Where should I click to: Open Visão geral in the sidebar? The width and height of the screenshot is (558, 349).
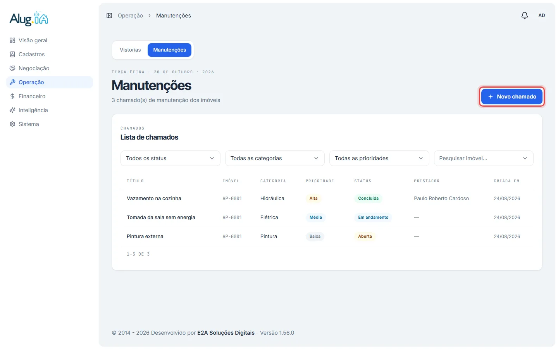click(x=50, y=40)
